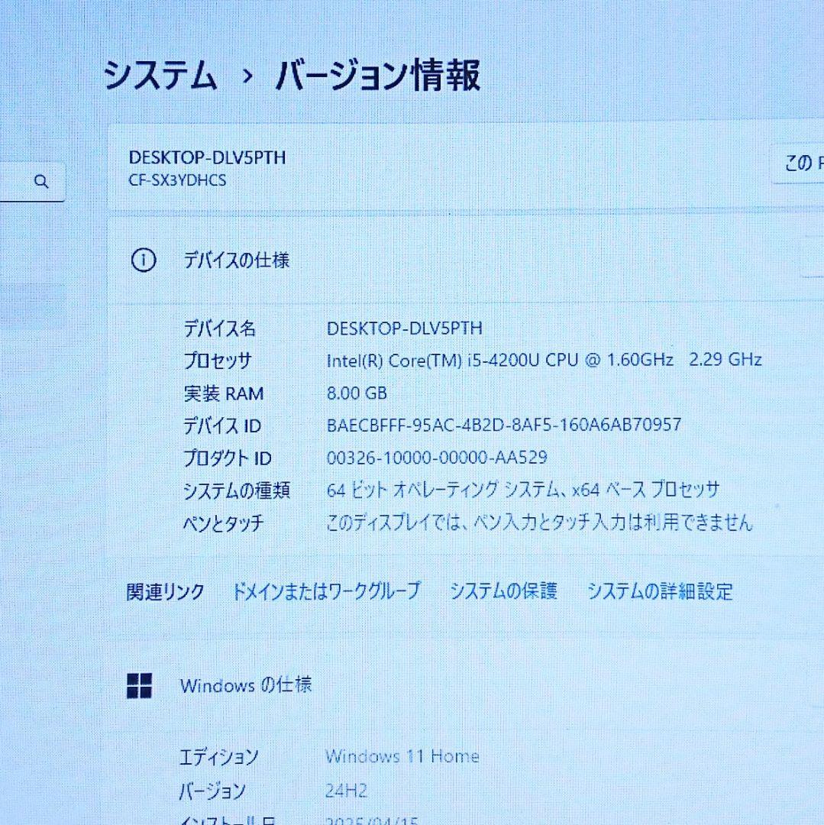Select the デバイス ID value for copying
This screenshot has width=824, height=825.
[x=504, y=425]
